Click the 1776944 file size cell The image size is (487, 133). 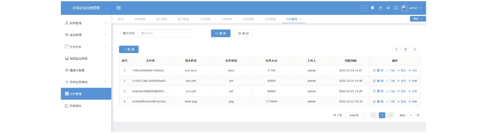271,102
